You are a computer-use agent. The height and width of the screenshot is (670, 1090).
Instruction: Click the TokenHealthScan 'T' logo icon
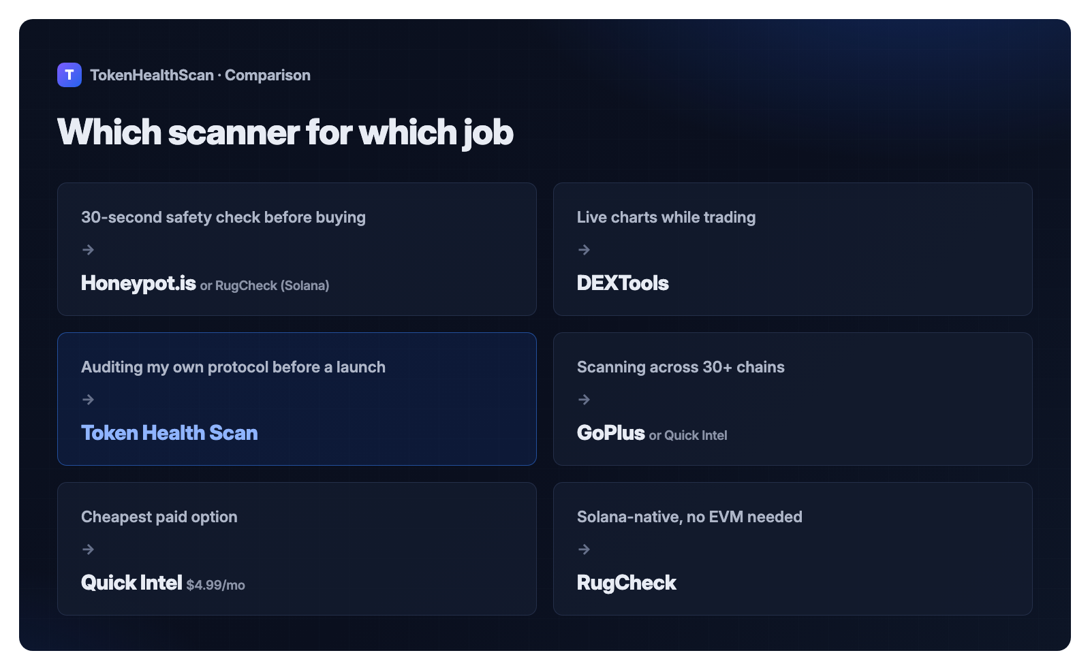coord(69,75)
